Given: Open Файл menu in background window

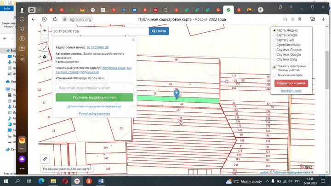Looking at the screenshot, I should [6, 8].
